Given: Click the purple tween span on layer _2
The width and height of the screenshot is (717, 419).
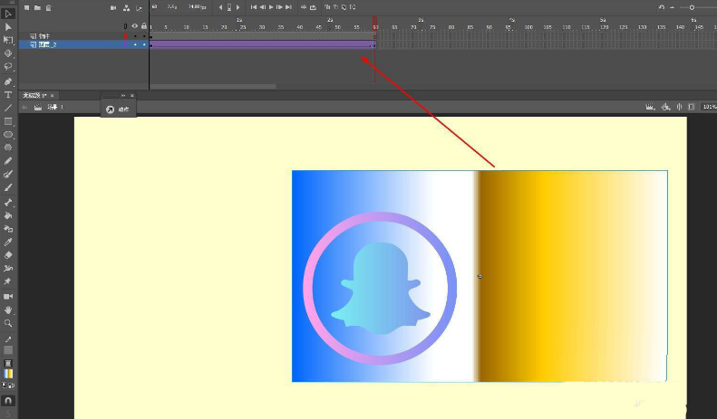Looking at the screenshot, I should tap(262, 44).
